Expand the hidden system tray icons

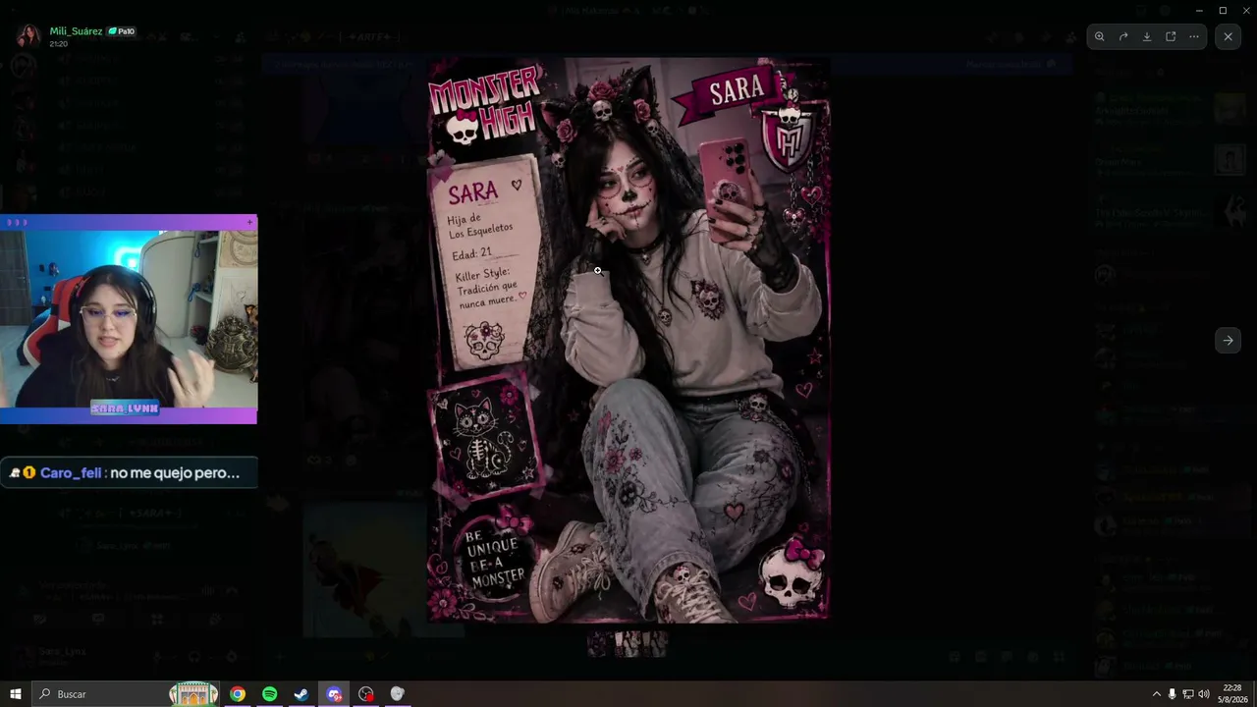(1156, 694)
